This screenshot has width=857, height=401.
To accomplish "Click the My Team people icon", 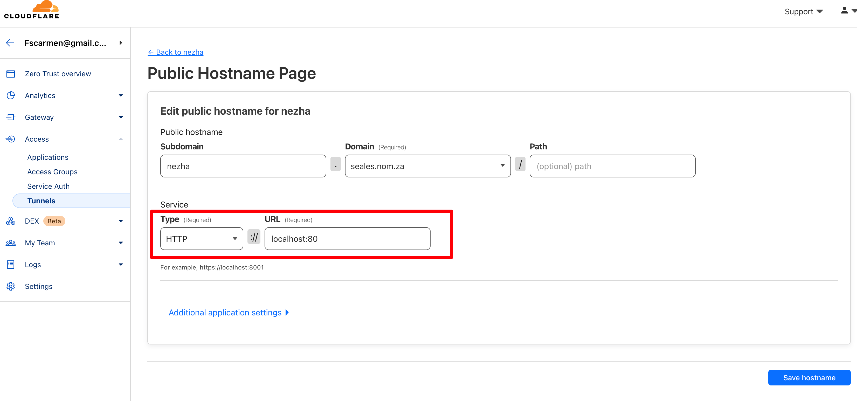I will [x=11, y=243].
